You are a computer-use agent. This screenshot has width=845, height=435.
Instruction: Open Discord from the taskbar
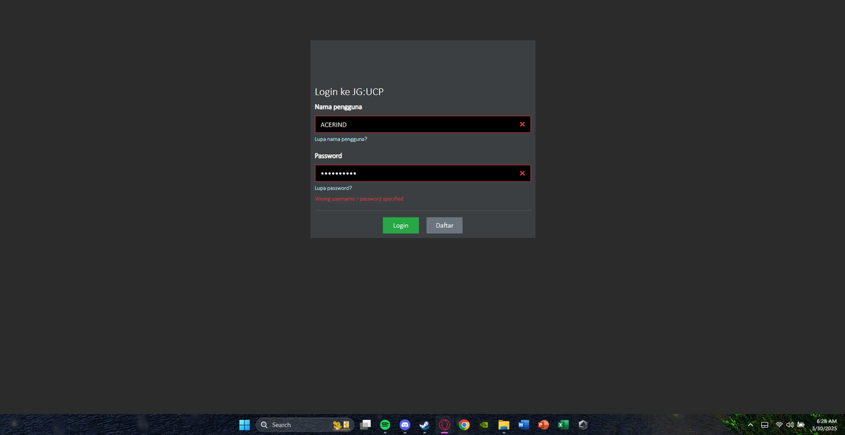405,425
